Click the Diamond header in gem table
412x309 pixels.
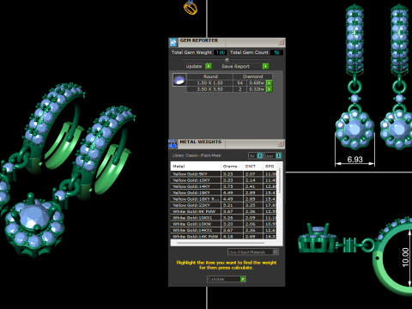click(252, 76)
